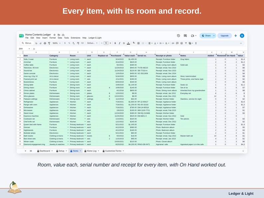Image resolution: width=264 pixels, height=198 pixels.
Task: Open the text wrapping dropdown
Action: tap(162, 43)
